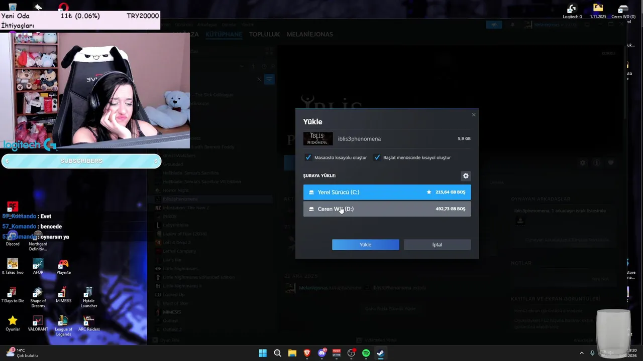Switch to KÜTÜPHANE tab in Steam
The image size is (643, 361).
coord(224,34)
